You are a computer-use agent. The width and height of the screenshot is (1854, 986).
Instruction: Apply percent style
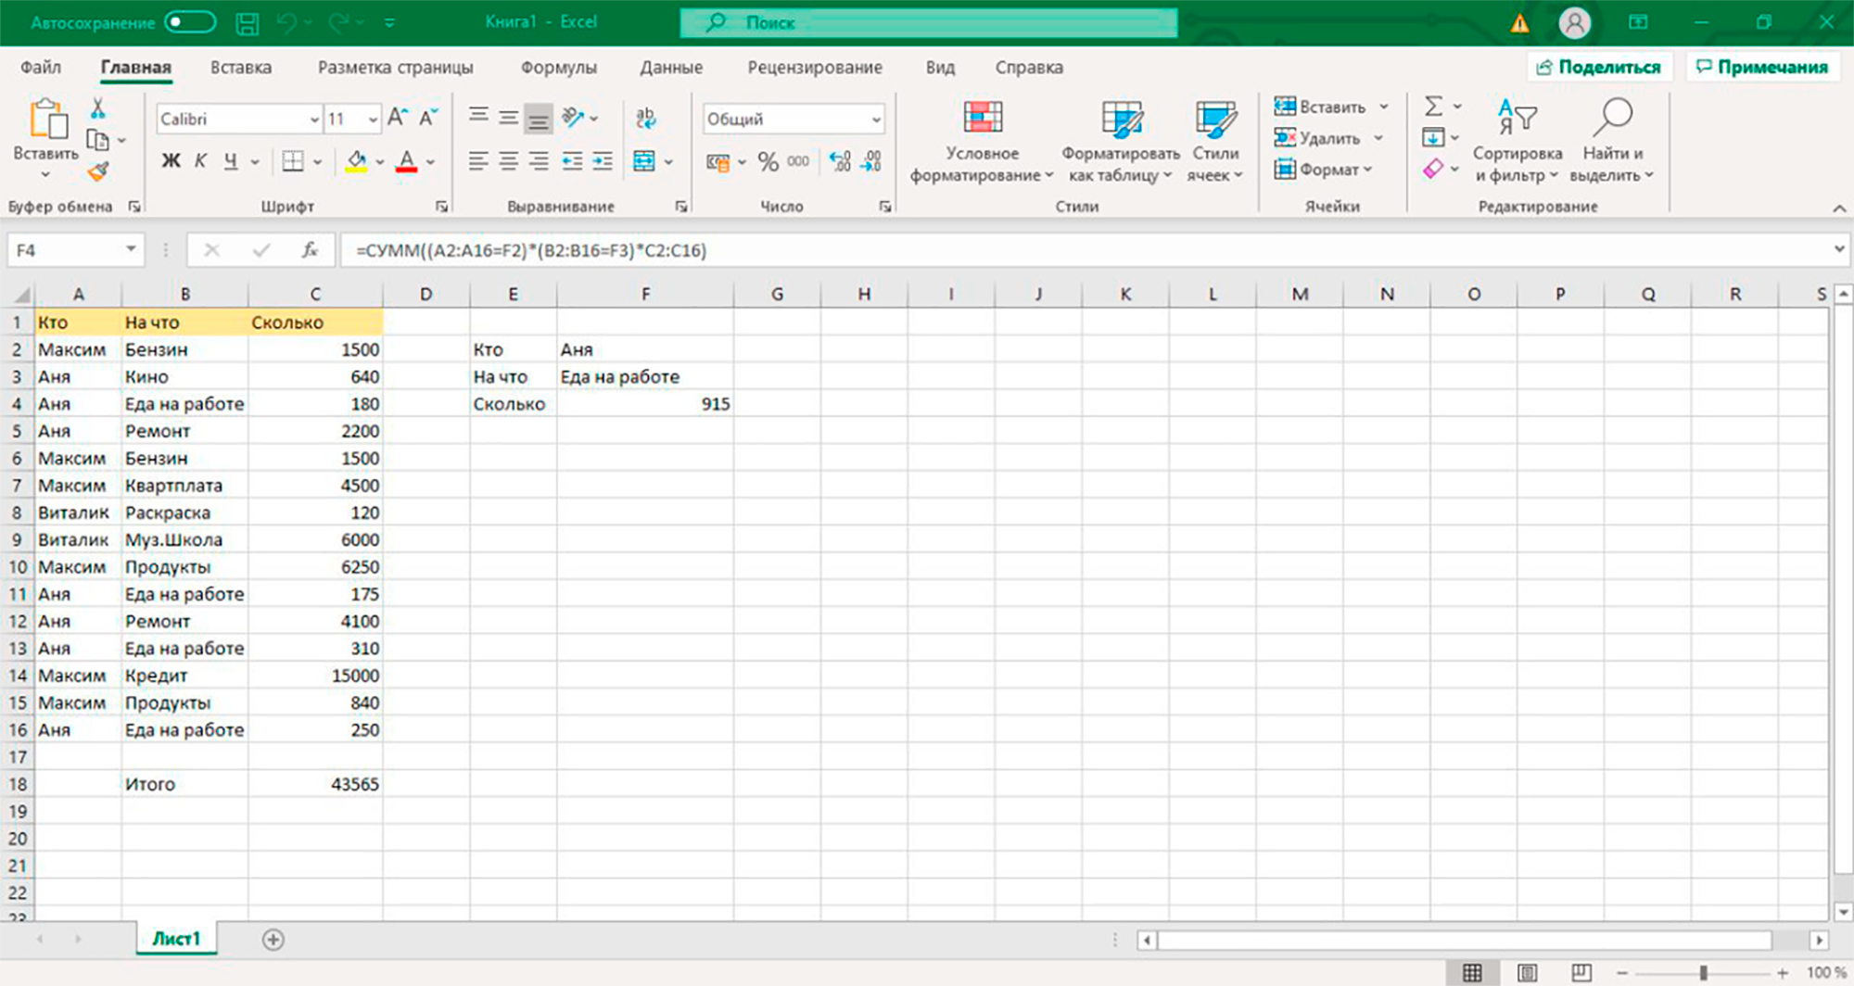point(768,162)
